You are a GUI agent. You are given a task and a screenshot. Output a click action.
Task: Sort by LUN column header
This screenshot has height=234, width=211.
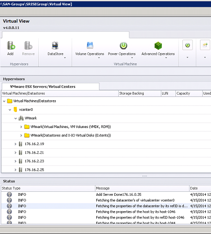(x=168, y=93)
